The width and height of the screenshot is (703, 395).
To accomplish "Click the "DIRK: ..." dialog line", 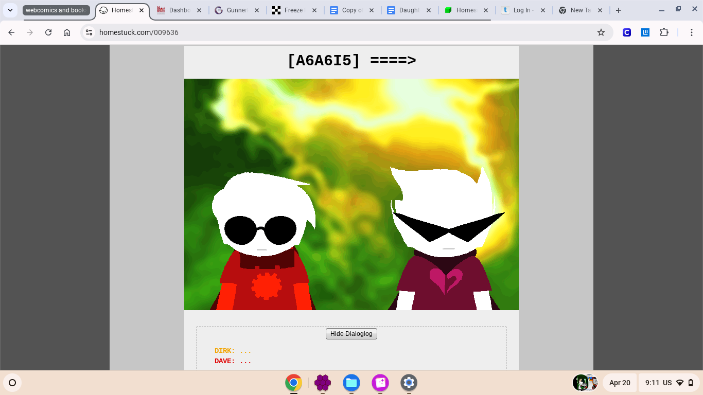I will pyautogui.click(x=233, y=351).
